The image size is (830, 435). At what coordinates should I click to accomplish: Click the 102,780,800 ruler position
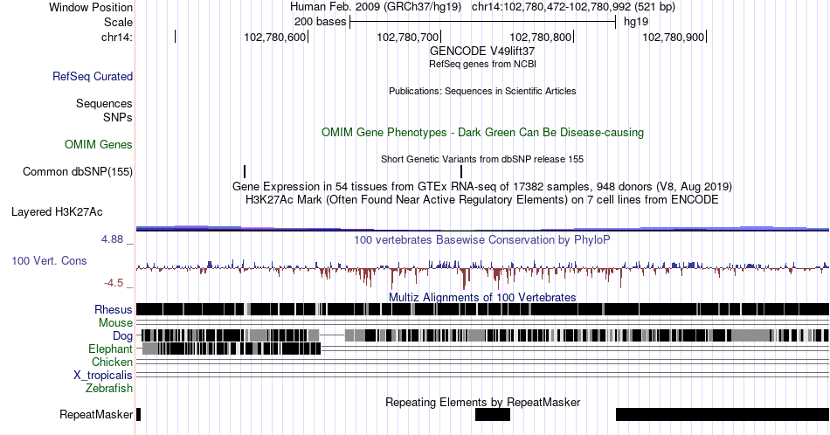tap(541, 37)
